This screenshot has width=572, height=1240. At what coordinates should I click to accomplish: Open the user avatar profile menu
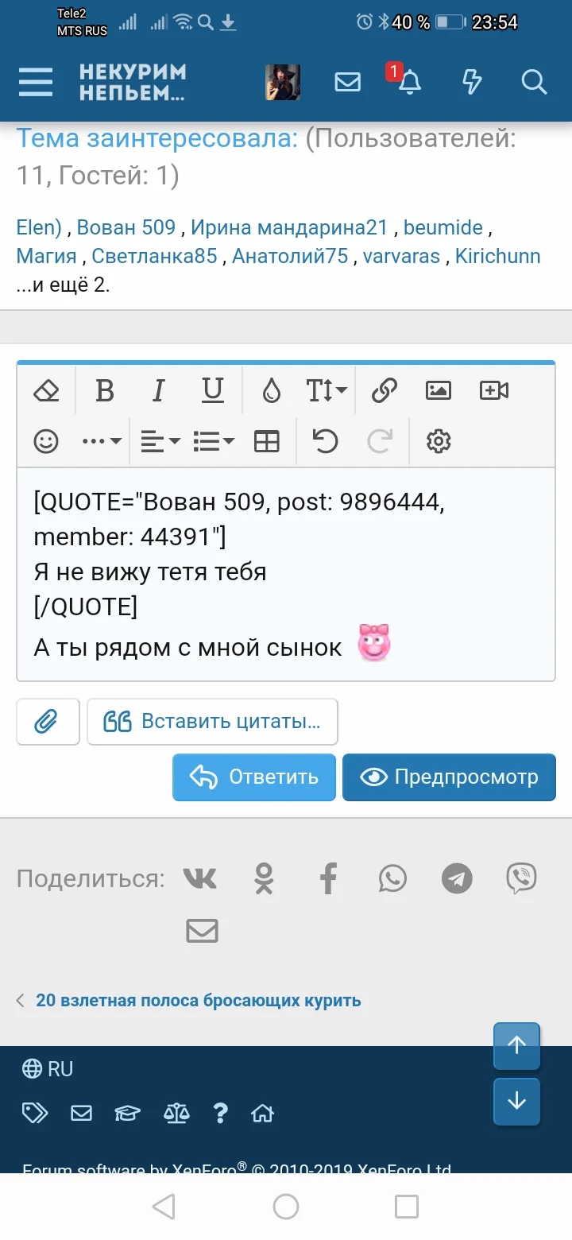pyautogui.click(x=282, y=82)
